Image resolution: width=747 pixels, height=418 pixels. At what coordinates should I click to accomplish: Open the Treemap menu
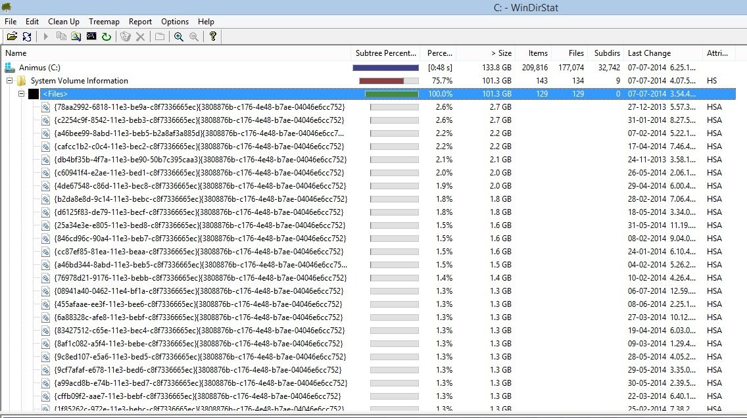click(x=104, y=22)
